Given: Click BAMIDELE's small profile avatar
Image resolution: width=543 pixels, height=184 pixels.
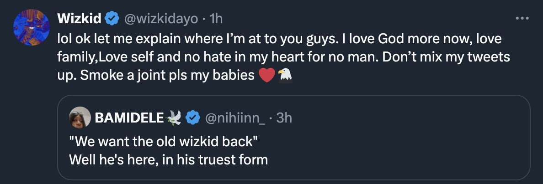Looking at the screenshot, I should coord(80,118).
